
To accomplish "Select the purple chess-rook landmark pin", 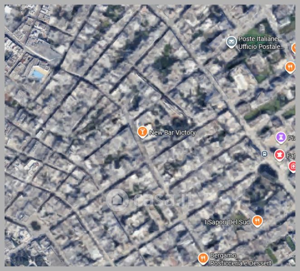I will point(281,137).
